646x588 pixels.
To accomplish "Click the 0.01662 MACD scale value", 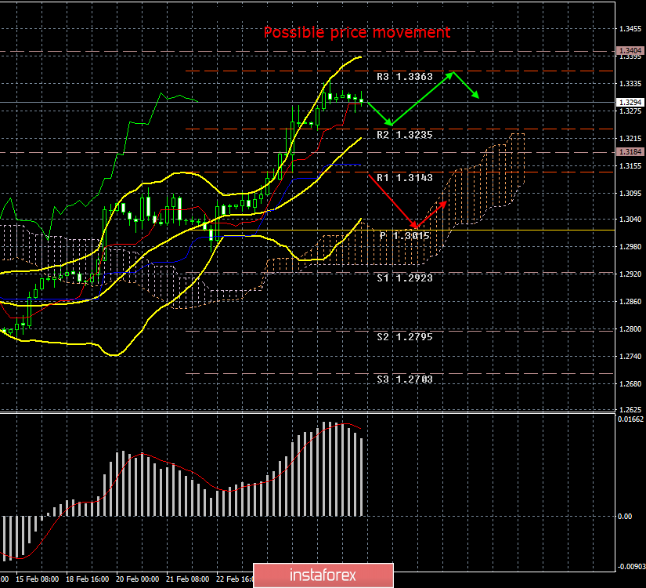I will click(x=631, y=419).
